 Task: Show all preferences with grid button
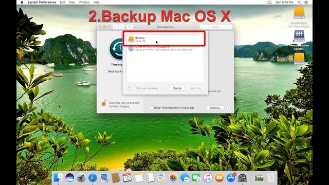pyautogui.click(x=130, y=27)
